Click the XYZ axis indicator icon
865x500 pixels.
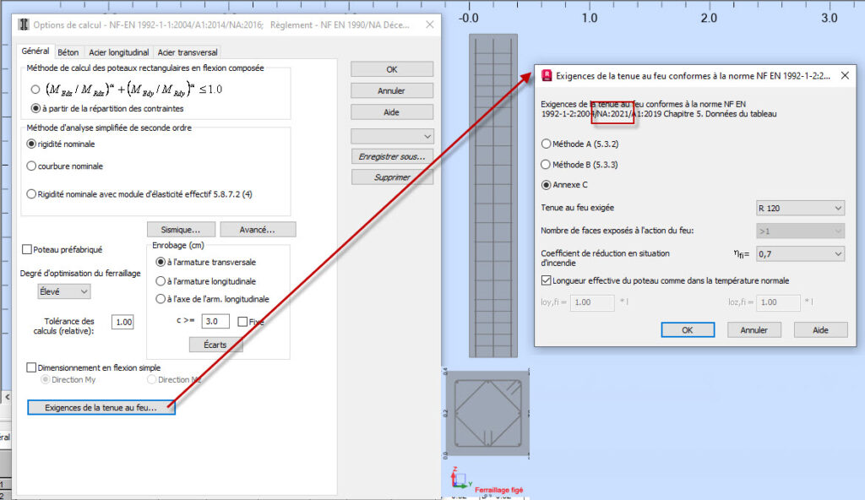click(x=459, y=480)
